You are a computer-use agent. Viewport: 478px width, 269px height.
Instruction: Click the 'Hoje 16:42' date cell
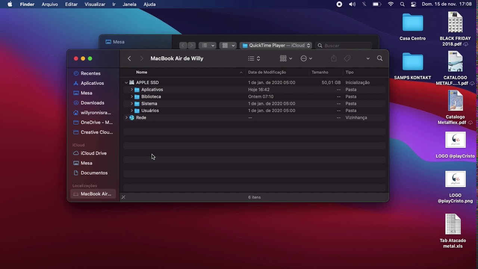[x=259, y=90]
